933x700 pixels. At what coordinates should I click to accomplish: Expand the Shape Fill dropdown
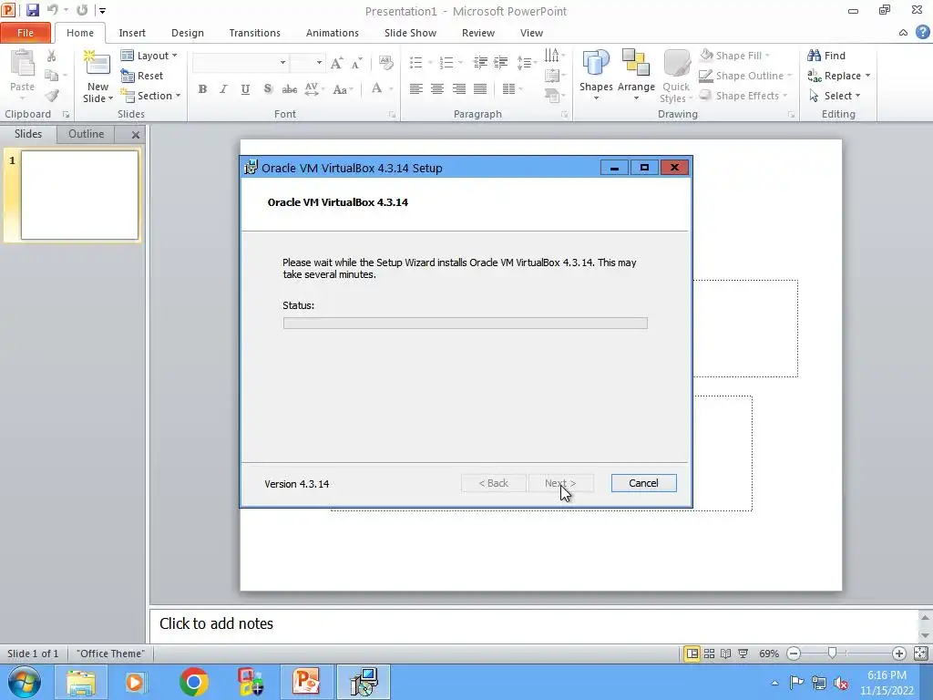[767, 56]
